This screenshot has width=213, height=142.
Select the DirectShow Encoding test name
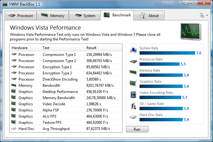tap(60, 79)
